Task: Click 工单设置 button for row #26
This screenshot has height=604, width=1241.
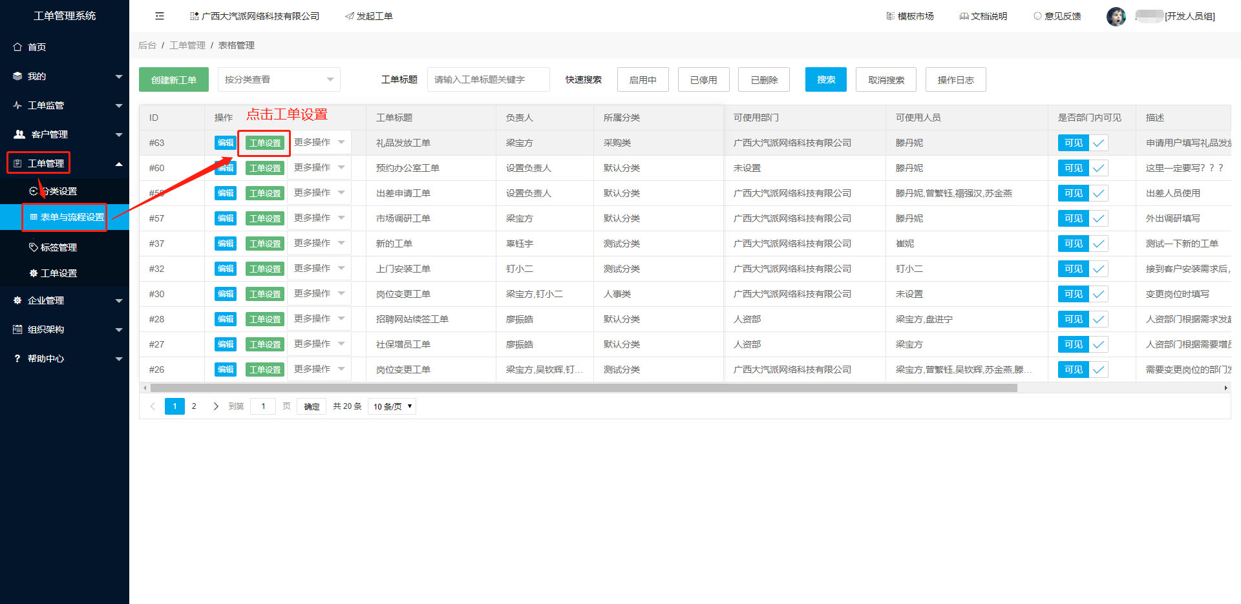Action: [x=265, y=370]
